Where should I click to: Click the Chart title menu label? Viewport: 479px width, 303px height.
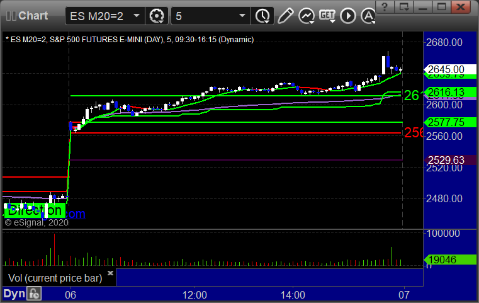click(x=33, y=16)
